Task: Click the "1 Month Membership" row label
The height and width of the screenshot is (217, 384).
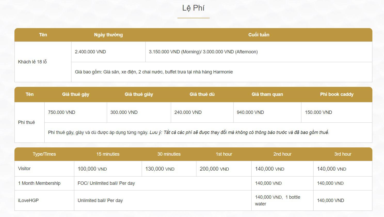Action: pos(39,183)
